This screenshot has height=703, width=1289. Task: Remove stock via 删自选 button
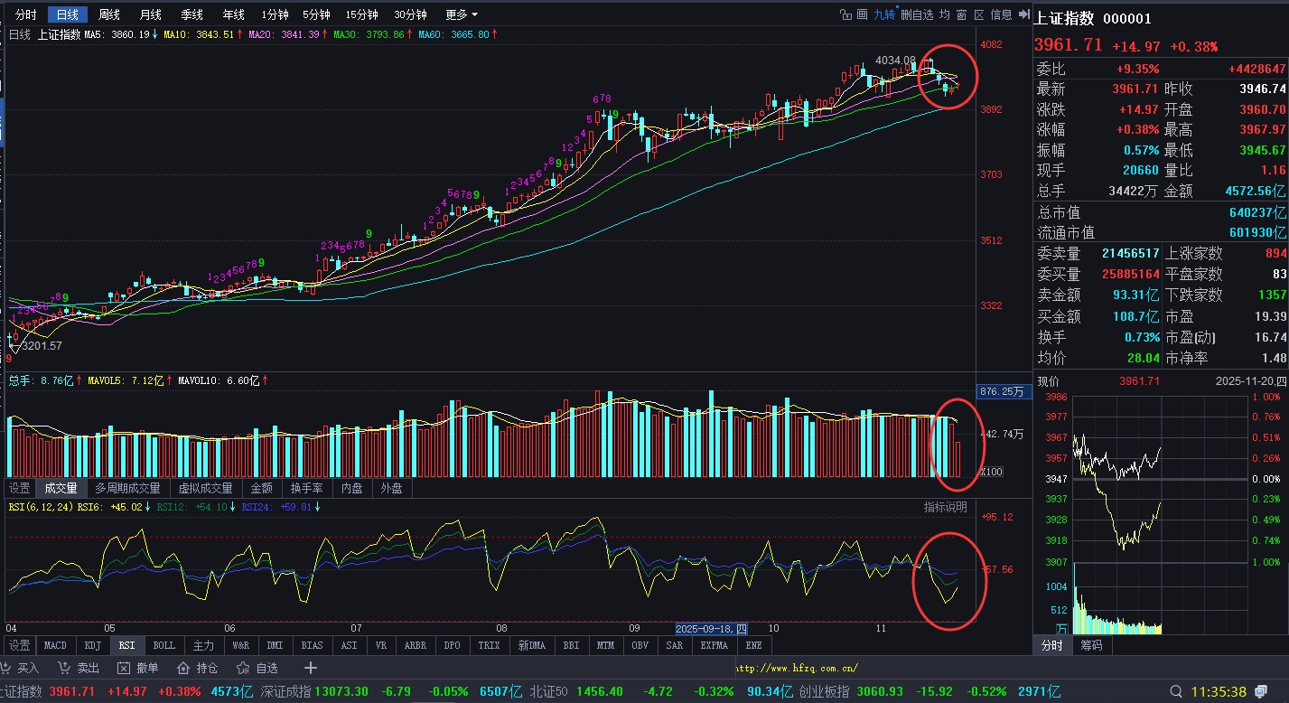click(x=917, y=14)
